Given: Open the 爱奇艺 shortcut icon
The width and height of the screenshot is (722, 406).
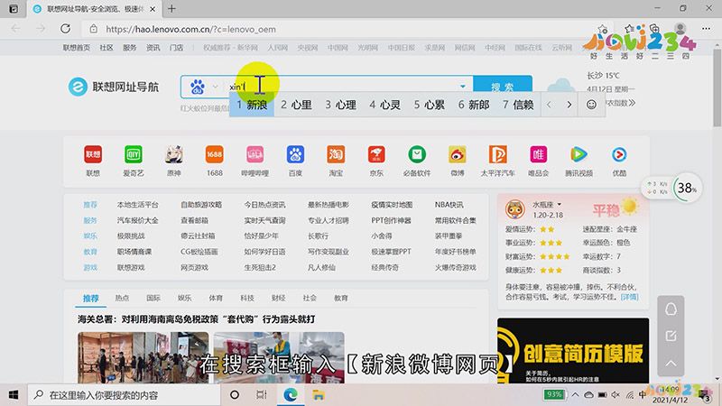Looking at the screenshot, I should 134,154.
